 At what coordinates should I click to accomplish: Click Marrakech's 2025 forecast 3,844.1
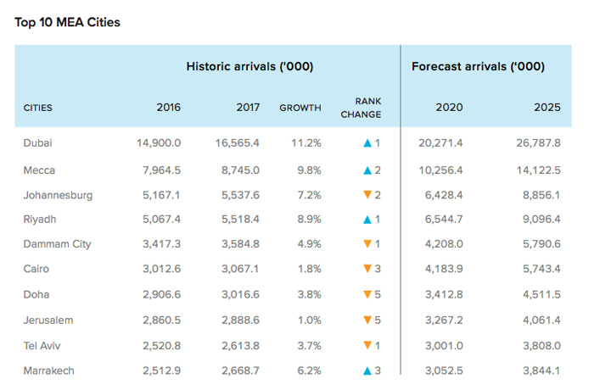[541, 370]
